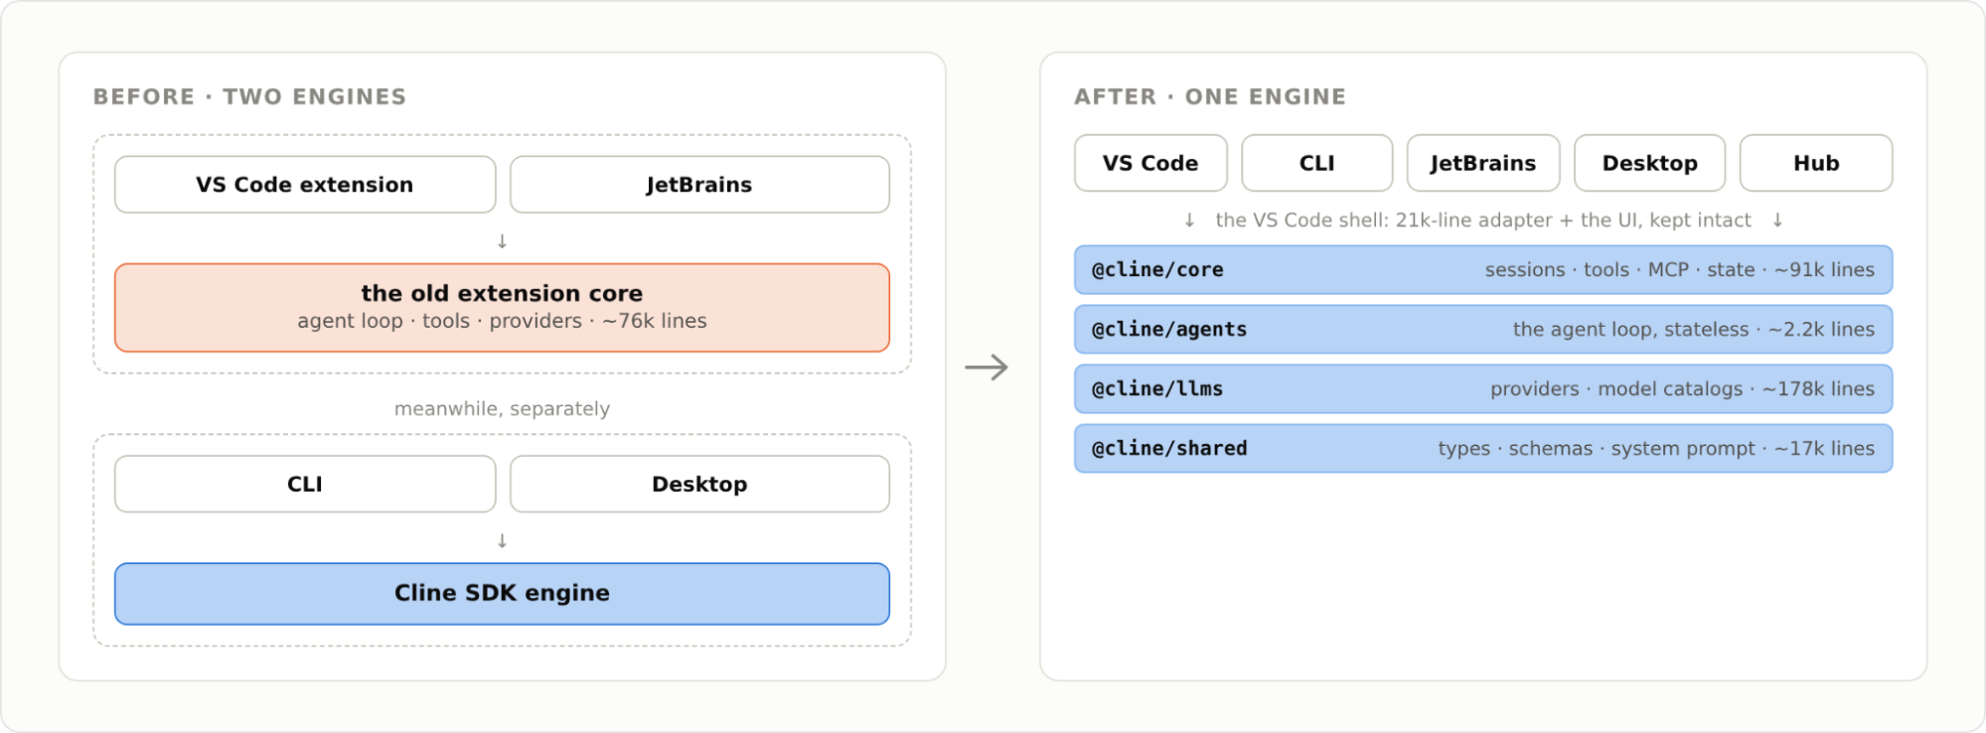This screenshot has width=1986, height=733.
Task: Click "types · schemas · system prompt · ~17k lines"
Action: point(1656,449)
